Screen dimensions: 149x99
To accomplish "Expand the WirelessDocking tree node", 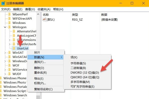I will click(x=5, y=61).
